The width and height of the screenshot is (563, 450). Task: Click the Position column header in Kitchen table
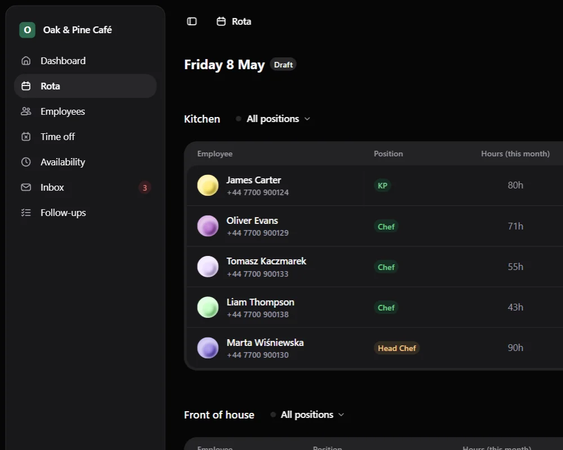coord(388,154)
